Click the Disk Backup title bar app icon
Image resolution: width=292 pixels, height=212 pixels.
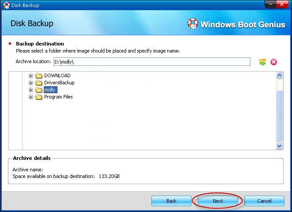pyautogui.click(x=6, y=5)
